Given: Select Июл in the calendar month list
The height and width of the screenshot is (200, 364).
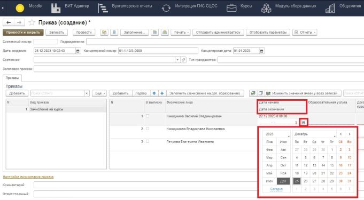Looking at the screenshot, I should click(x=283, y=142).
